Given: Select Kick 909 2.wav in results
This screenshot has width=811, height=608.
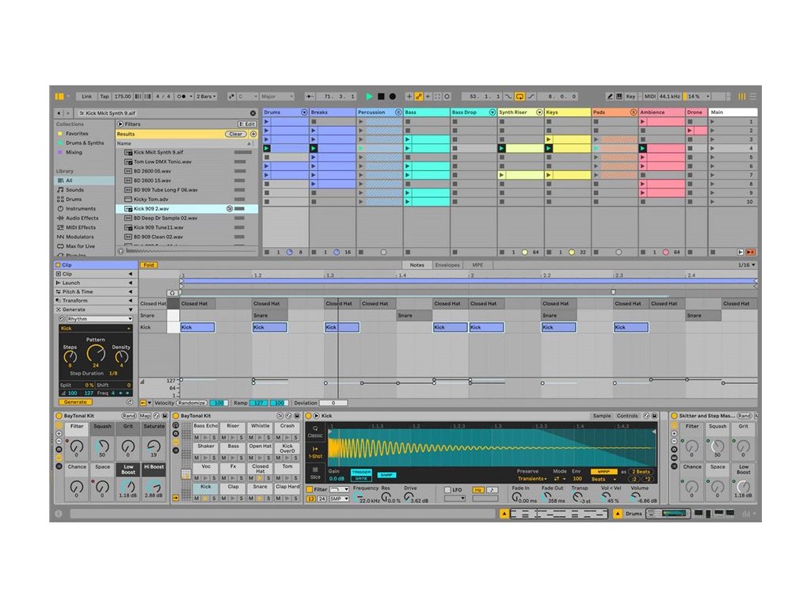Looking at the screenshot, I should pyautogui.click(x=150, y=208).
